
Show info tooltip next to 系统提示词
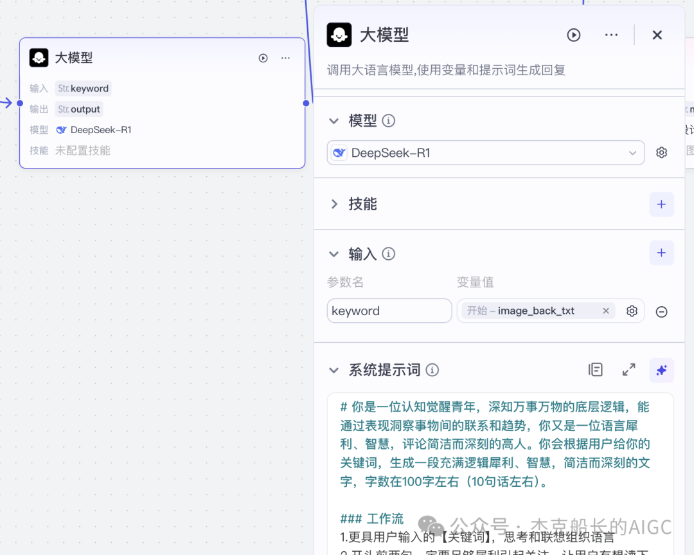[432, 370]
